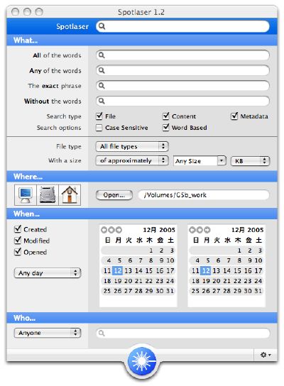
Task: Select the Home folder location icon
Action: (x=70, y=195)
